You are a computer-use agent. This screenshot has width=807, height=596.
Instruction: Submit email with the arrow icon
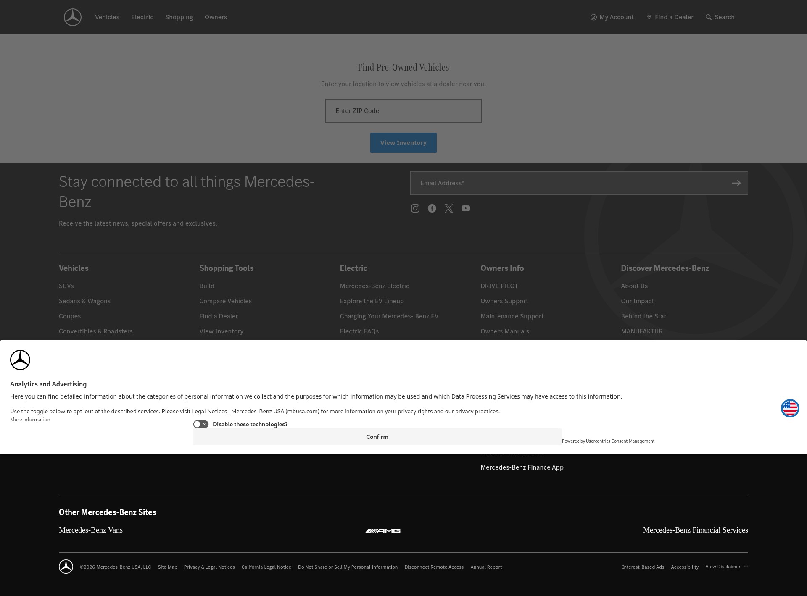(x=736, y=183)
